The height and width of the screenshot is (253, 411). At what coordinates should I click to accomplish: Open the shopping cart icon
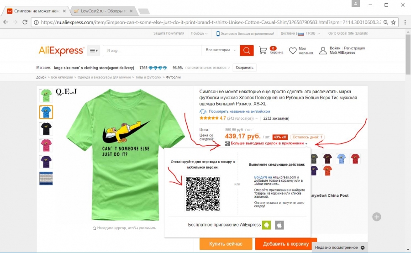pyautogui.click(x=263, y=50)
